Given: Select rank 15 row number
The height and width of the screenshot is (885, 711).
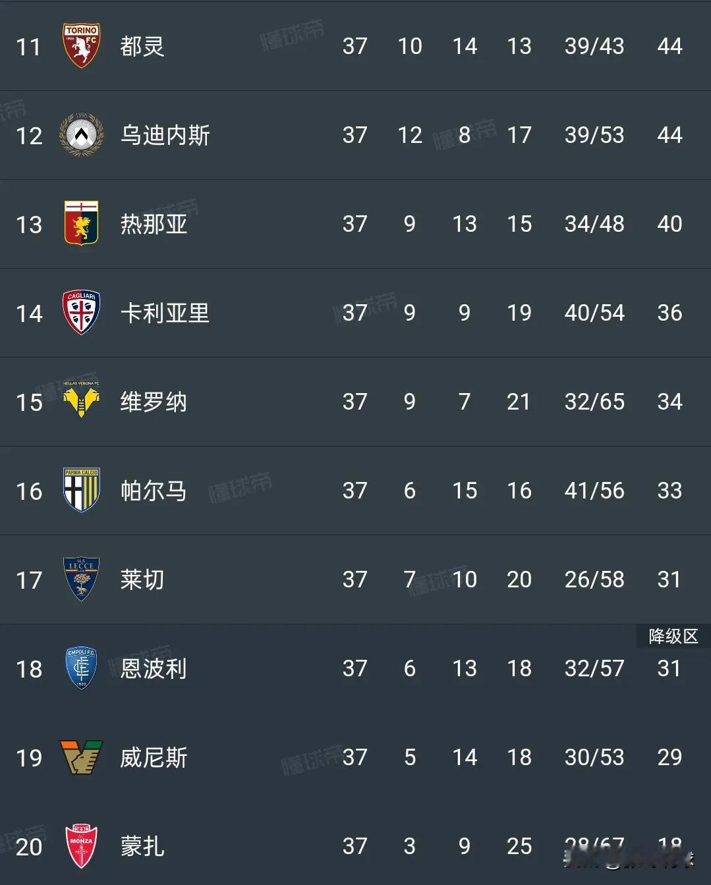Looking at the screenshot, I should click(x=29, y=402).
